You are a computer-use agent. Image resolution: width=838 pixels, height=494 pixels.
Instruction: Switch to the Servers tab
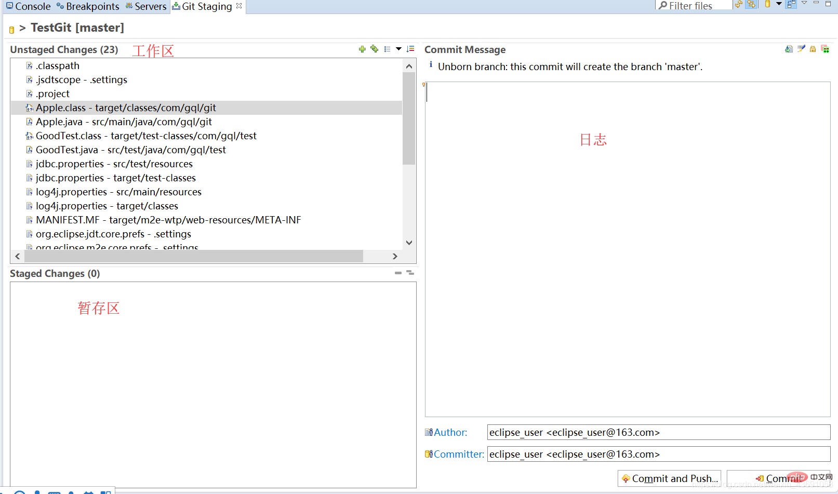146,6
